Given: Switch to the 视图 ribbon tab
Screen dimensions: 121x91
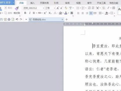Looking at the screenshot, I should [x=78, y=3].
